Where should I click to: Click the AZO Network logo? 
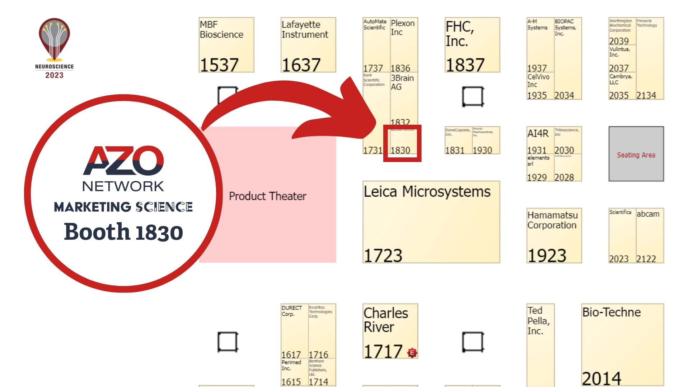(x=123, y=168)
